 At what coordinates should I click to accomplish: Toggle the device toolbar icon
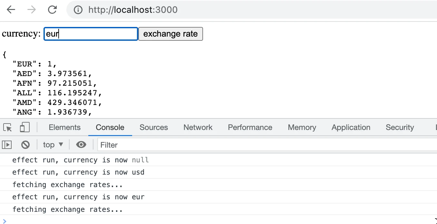coord(24,127)
